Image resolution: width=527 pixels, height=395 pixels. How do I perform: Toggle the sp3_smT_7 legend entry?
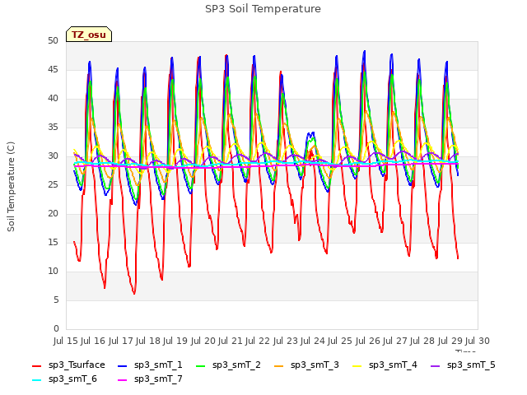pos(150,379)
